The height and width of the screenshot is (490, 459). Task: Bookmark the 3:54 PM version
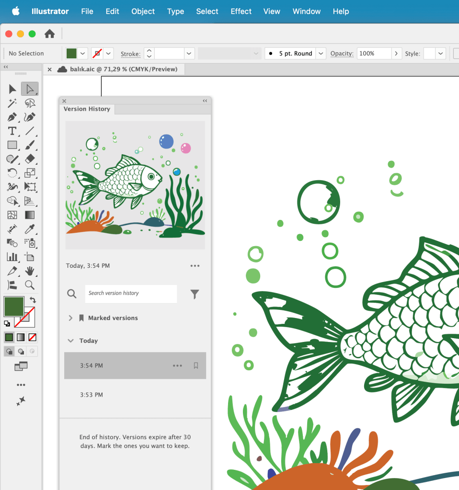[196, 365]
